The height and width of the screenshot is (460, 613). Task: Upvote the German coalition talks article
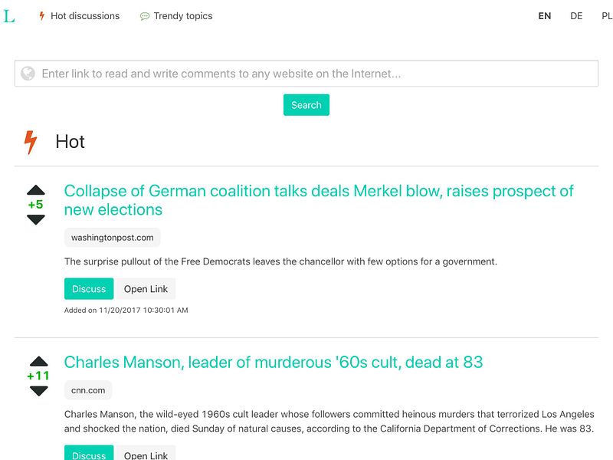(x=36, y=190)
